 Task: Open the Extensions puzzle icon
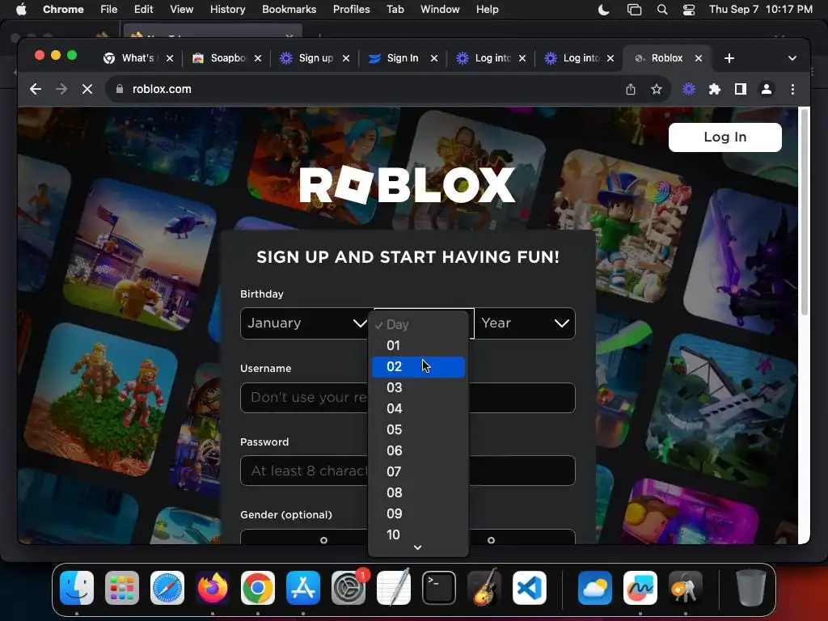tap(715, 89)
